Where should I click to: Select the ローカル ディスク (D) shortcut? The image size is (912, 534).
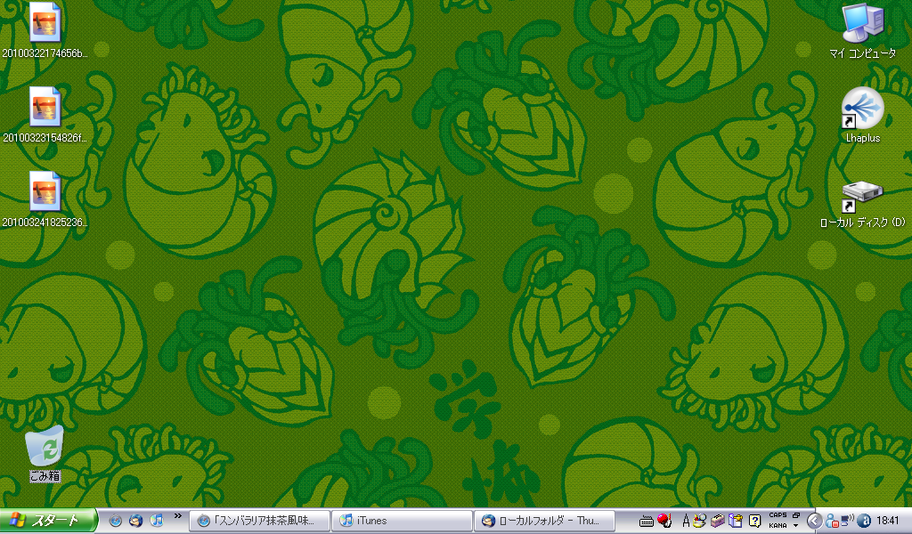point(862,197)
